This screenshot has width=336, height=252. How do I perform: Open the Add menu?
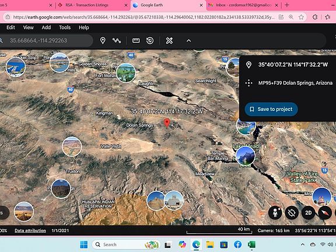pyautogui.click(x=46, y=27)
